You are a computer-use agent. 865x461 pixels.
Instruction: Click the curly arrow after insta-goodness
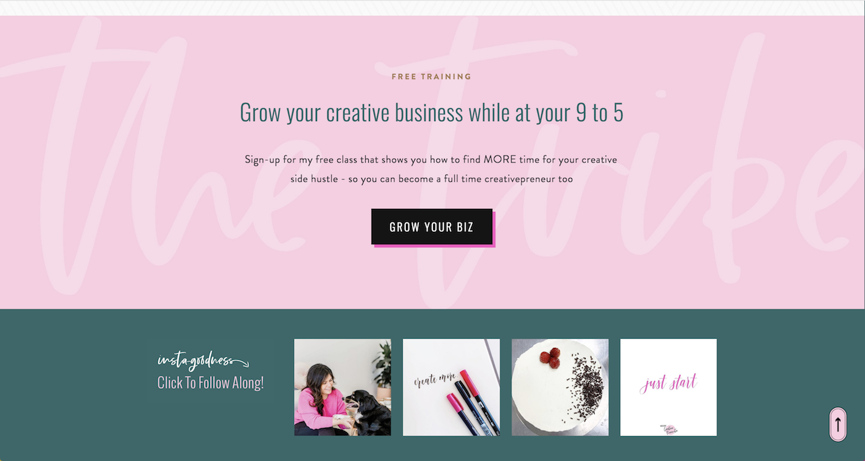point(241,363)
